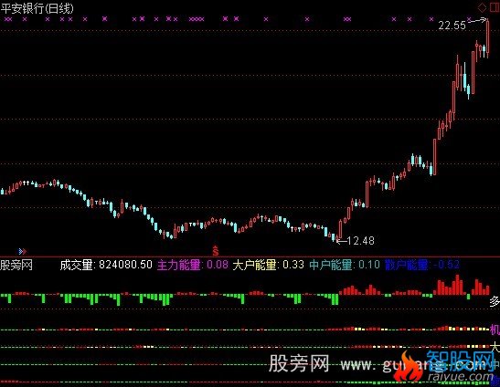Click the red rectangle icon in the top-right corner

[494, 7]
